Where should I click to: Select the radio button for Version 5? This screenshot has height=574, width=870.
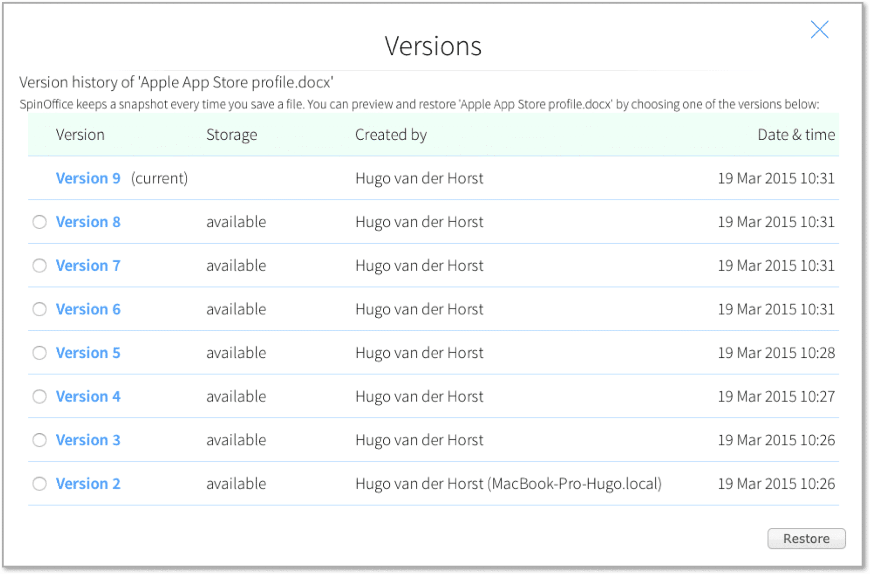pyautogui.click(x=40, y=353)
